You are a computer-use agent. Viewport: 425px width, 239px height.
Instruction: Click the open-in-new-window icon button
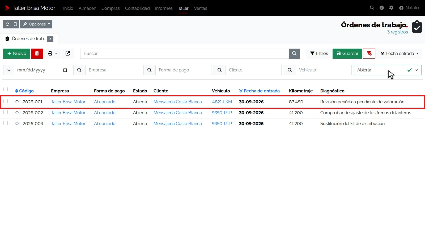click(x=68, y=54)
